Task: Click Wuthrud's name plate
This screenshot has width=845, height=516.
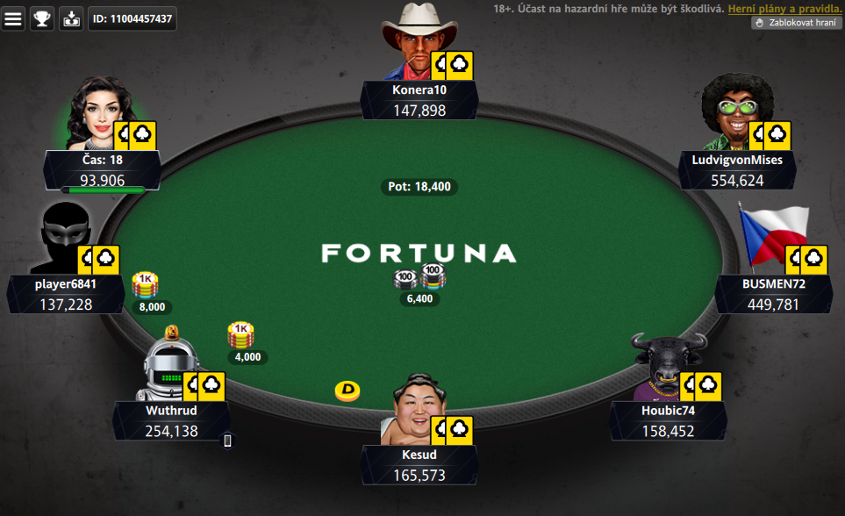Action: (171, 420)
